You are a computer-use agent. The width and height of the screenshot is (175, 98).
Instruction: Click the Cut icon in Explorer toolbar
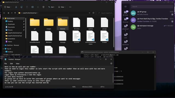click(x=16, y=7)
